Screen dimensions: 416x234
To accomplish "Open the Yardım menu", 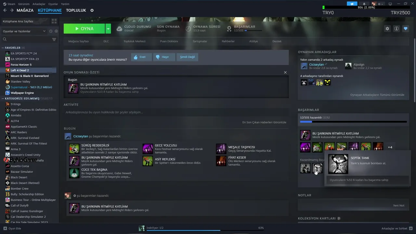I will (65, 4).
